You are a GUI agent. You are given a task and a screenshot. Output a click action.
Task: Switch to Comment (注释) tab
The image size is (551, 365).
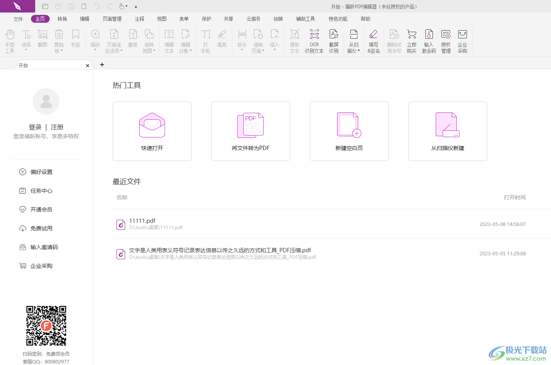pyautogui.click(x=139, y=19)
